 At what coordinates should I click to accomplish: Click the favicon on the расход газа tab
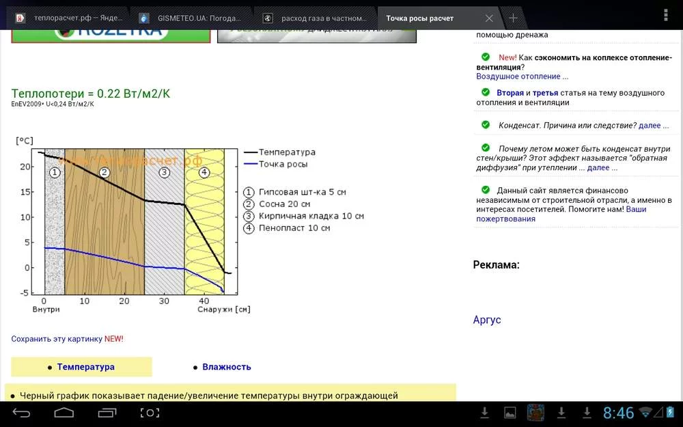point(268,18)
